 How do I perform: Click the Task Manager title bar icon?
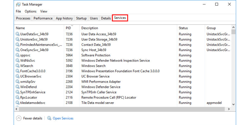click(x=18, y=5)
